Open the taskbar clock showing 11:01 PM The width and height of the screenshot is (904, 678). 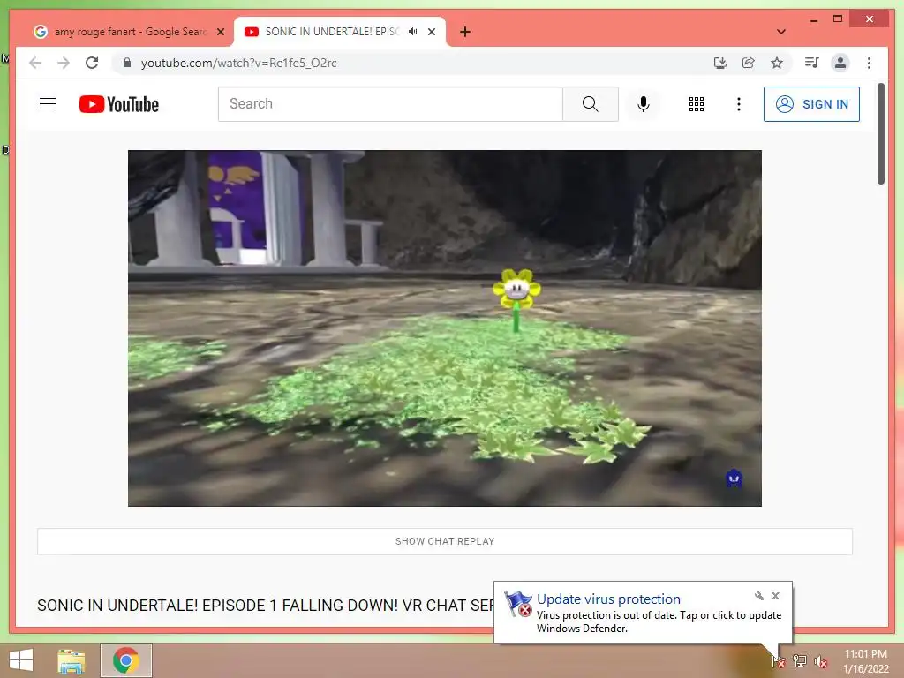865,661
